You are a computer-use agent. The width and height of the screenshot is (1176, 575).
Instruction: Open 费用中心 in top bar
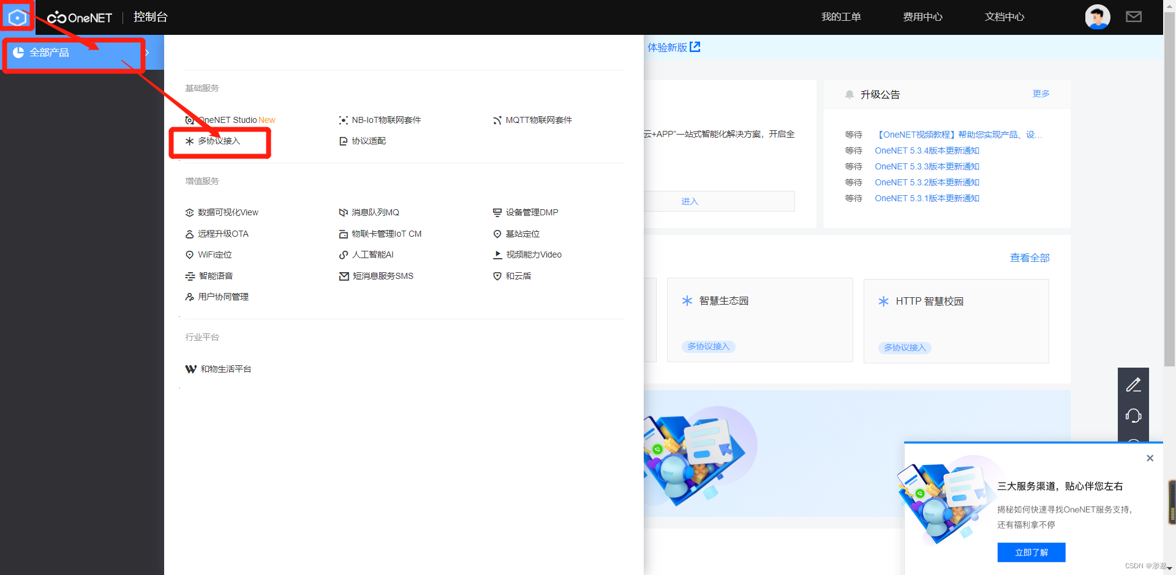tap(922, 17)
